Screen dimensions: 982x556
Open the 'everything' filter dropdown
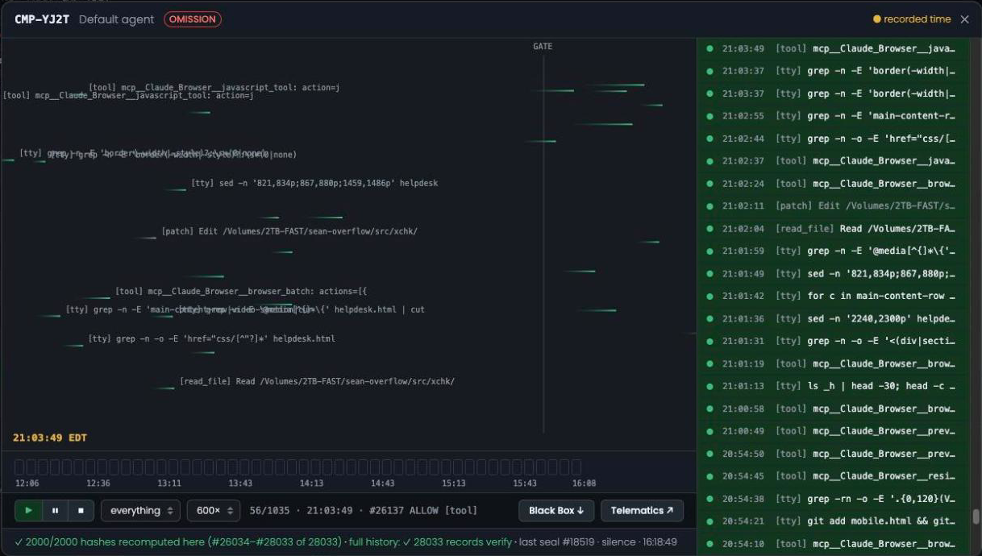pyautogui.click(x=141, y=510)
